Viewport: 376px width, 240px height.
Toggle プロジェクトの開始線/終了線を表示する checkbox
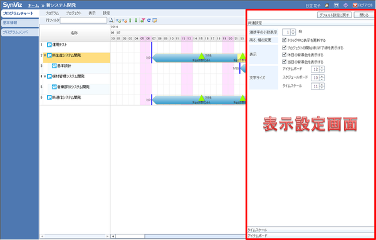(285, 47)
